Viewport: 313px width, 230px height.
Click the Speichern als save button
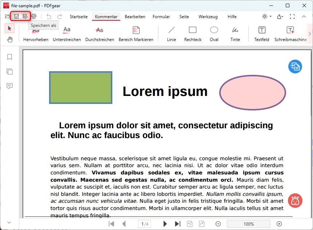25,16
